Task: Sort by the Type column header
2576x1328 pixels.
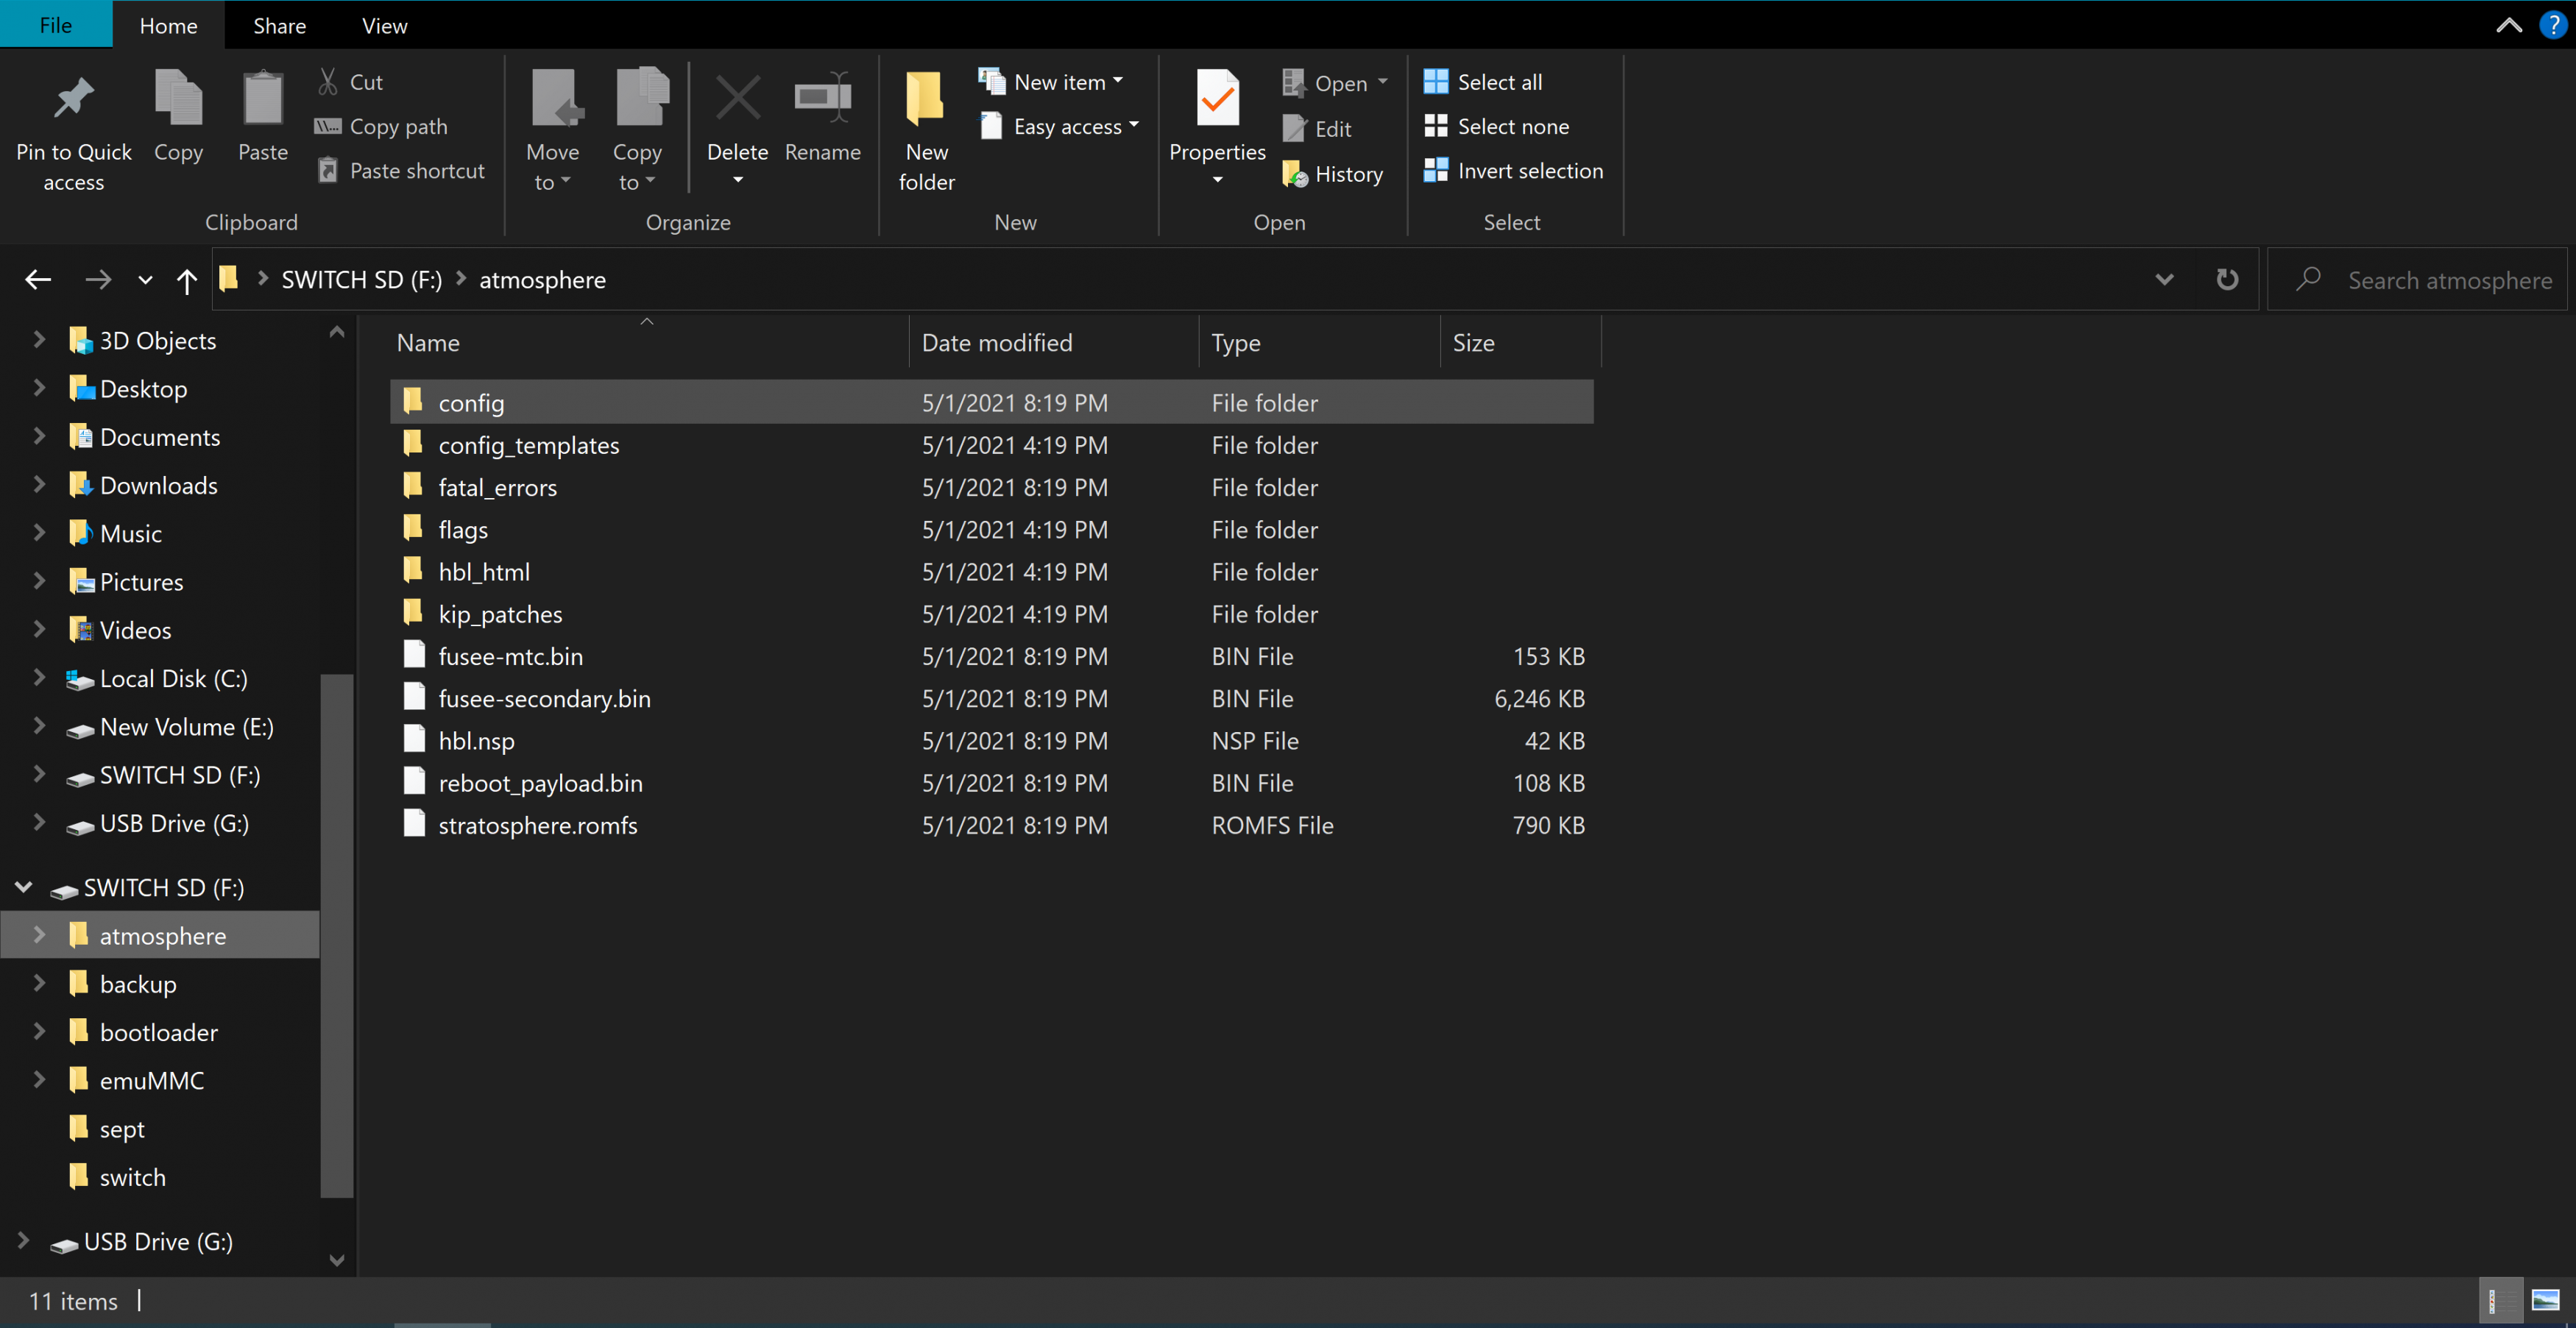Action: (1320, 342)
